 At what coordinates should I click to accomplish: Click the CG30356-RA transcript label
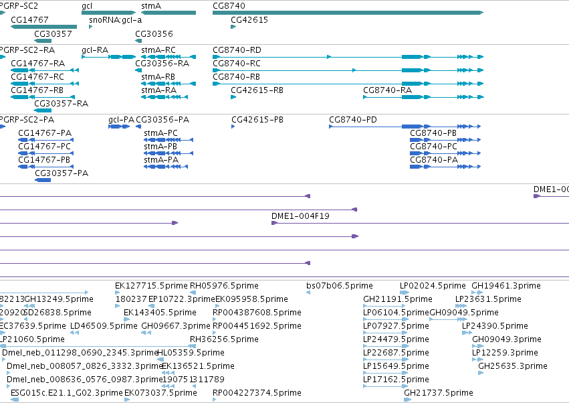point(162,64)
